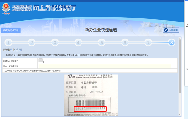Open the 办事指南 guide button
This screenshot has width=188, height=119.
(171, 30)
